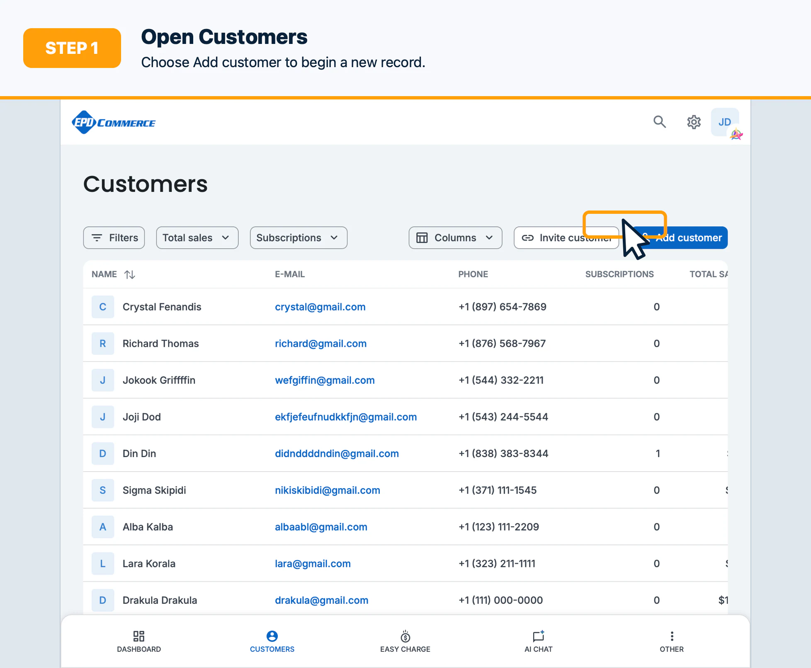
Task: Click the E-MAIL column header
Action: tap(290, 274)
